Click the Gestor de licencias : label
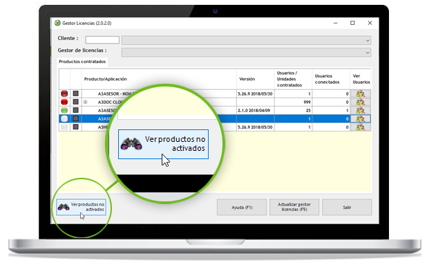427x265 pixels. 82,51
